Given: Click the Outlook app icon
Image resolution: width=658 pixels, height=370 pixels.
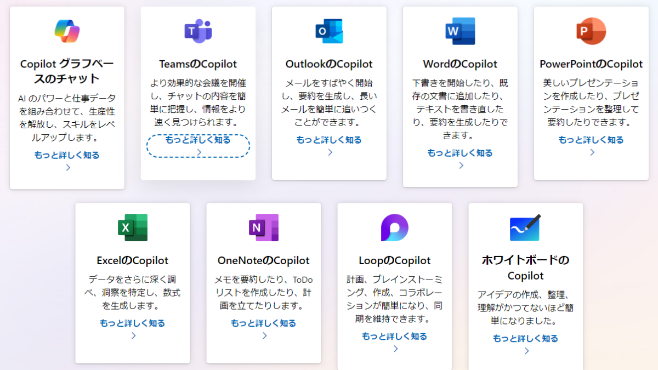Looking at the screenshot, I should 329,31.
